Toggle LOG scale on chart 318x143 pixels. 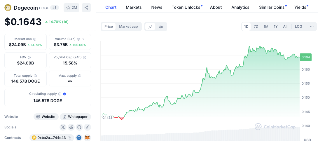tap(298, 27)
